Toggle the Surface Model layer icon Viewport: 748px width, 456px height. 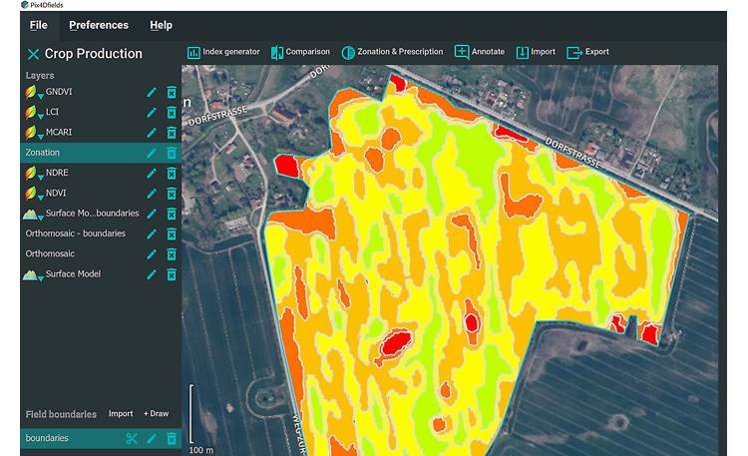[x=29, y=274]
